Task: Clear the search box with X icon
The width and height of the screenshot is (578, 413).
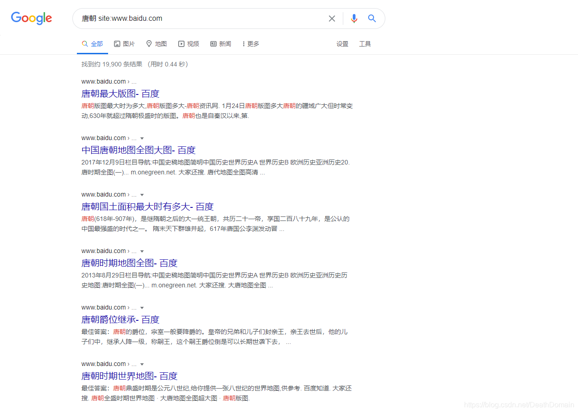Action: [x=332, y=19]
